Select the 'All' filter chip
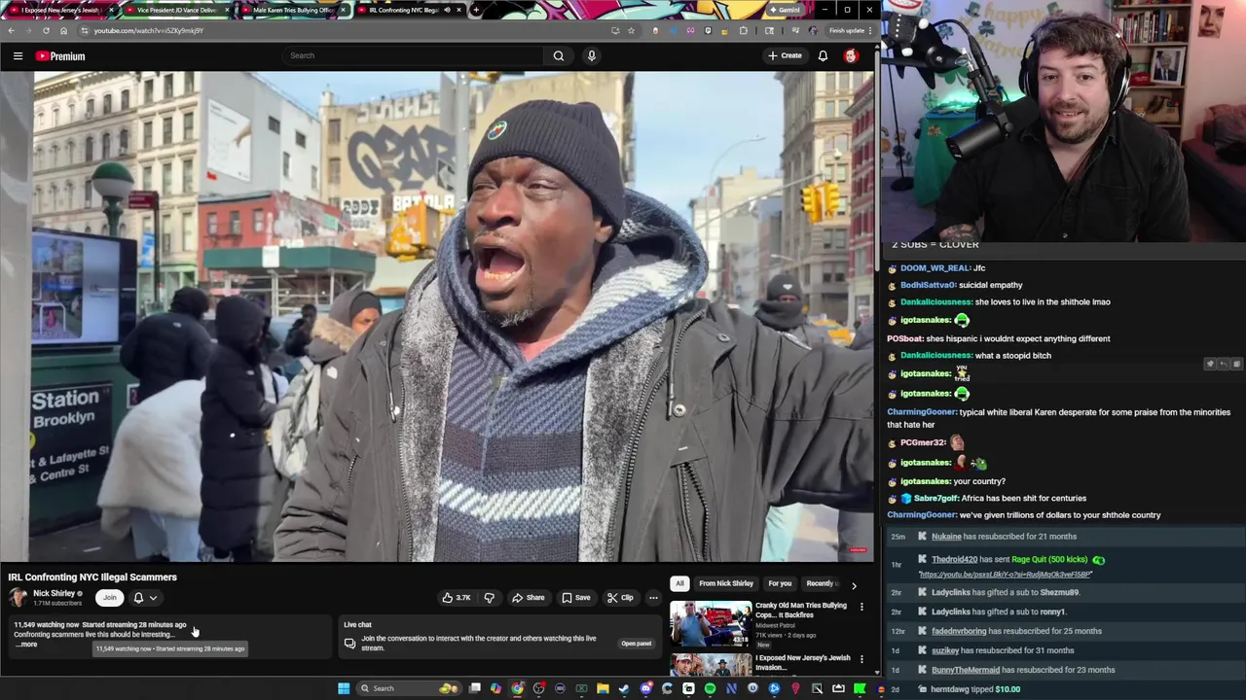The height and width of the screenshot is (700, 1246). tap(679, 583)
